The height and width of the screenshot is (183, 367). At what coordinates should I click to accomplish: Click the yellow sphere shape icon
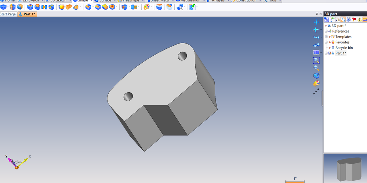tap(61, 7)
